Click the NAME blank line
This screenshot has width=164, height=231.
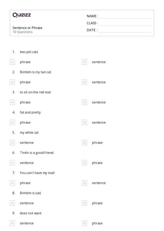[x=125, y=17]
